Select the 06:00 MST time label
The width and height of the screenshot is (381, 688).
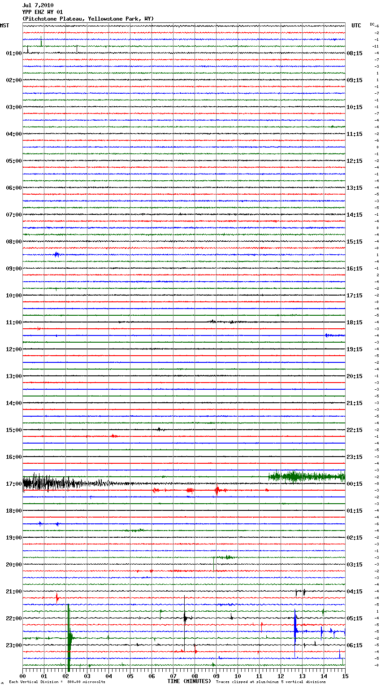click(x=14, y=188)
